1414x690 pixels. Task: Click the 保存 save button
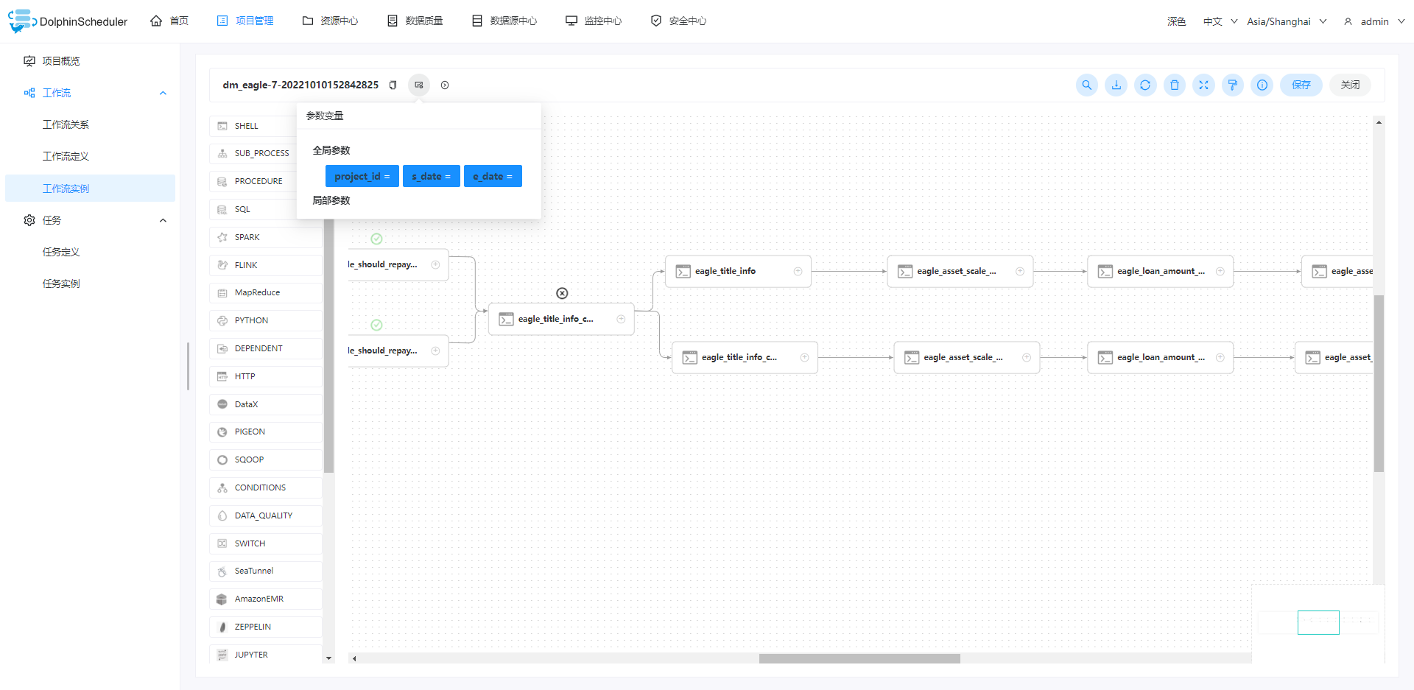click(x=1301, y=85)
